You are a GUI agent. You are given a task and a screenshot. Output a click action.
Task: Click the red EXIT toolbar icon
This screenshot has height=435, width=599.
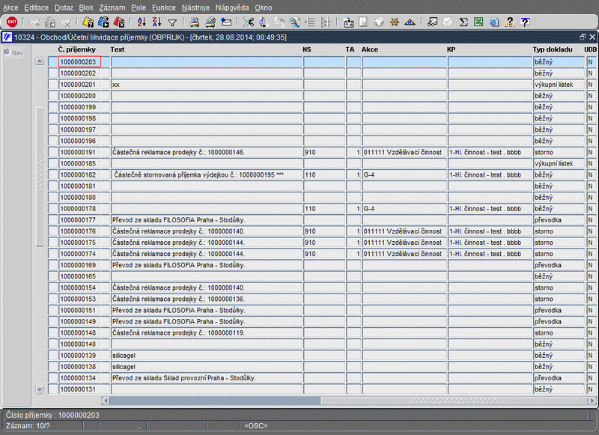[x=12, y=22]
